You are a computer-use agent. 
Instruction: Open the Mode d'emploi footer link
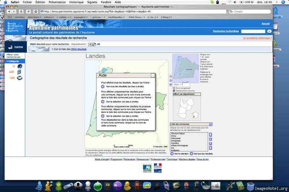[x=102, y=159]
